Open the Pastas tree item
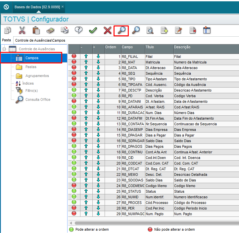 [31, 67]
